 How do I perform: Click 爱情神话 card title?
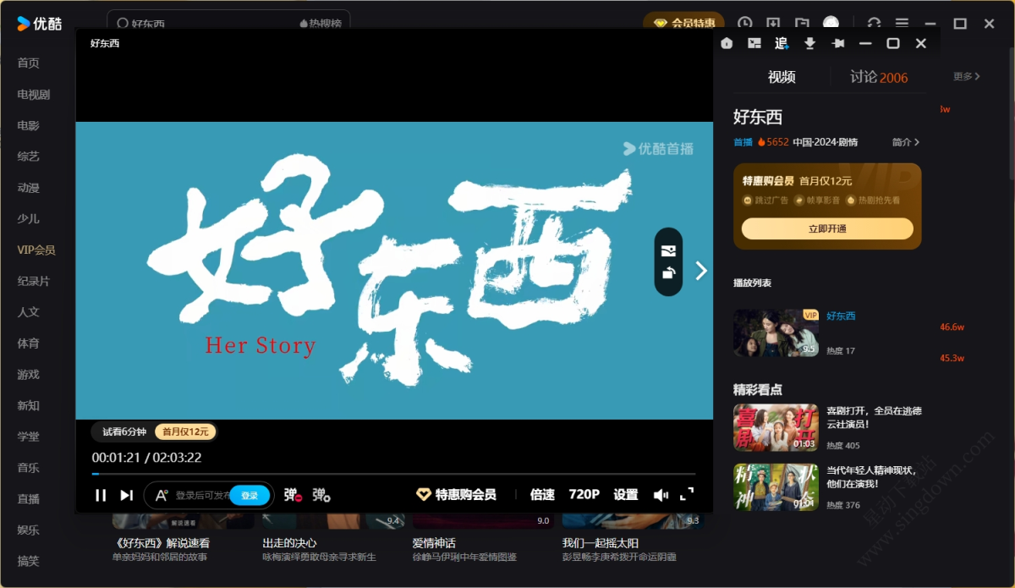434,543
